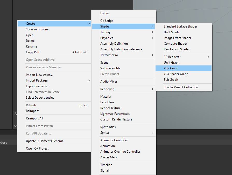Image resolution: width=232 pixels, height=175 pixels.
Task: Create an Animator Controller
Action: pyautogui.click(x=114, y=140)
